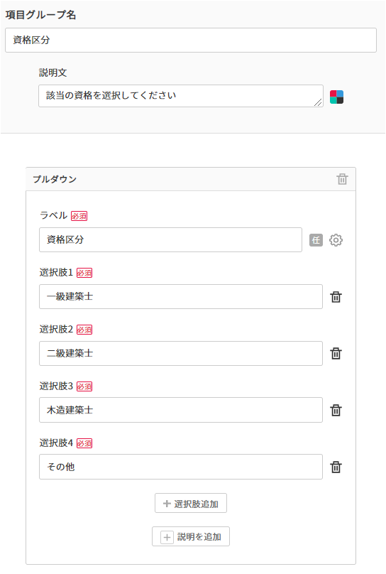Toggle the 任 optional badge beside label
The width and height of the screenshot is (386, 574).
(x=316, y=240)
